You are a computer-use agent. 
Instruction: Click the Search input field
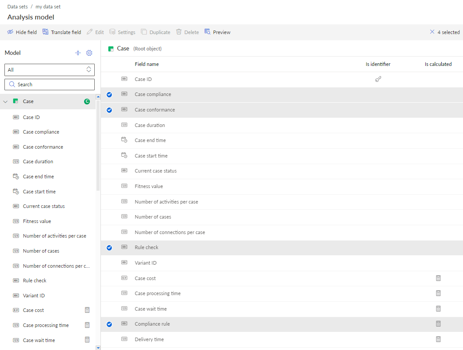click(50, 85)
